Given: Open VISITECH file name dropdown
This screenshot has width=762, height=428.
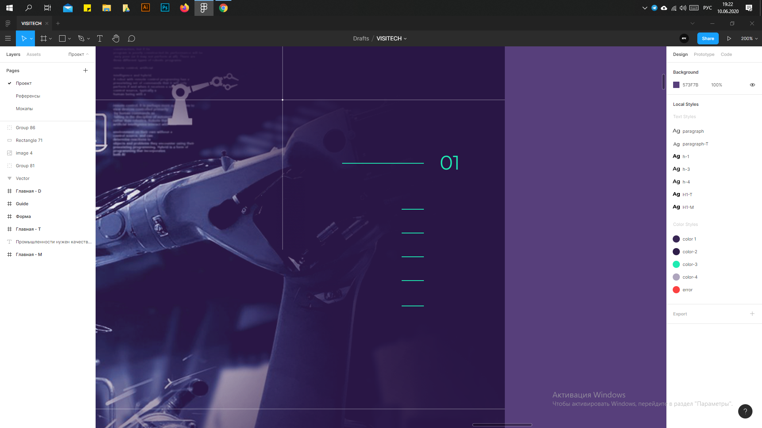Looking at the screenshot, I should [x=405, y=39].
